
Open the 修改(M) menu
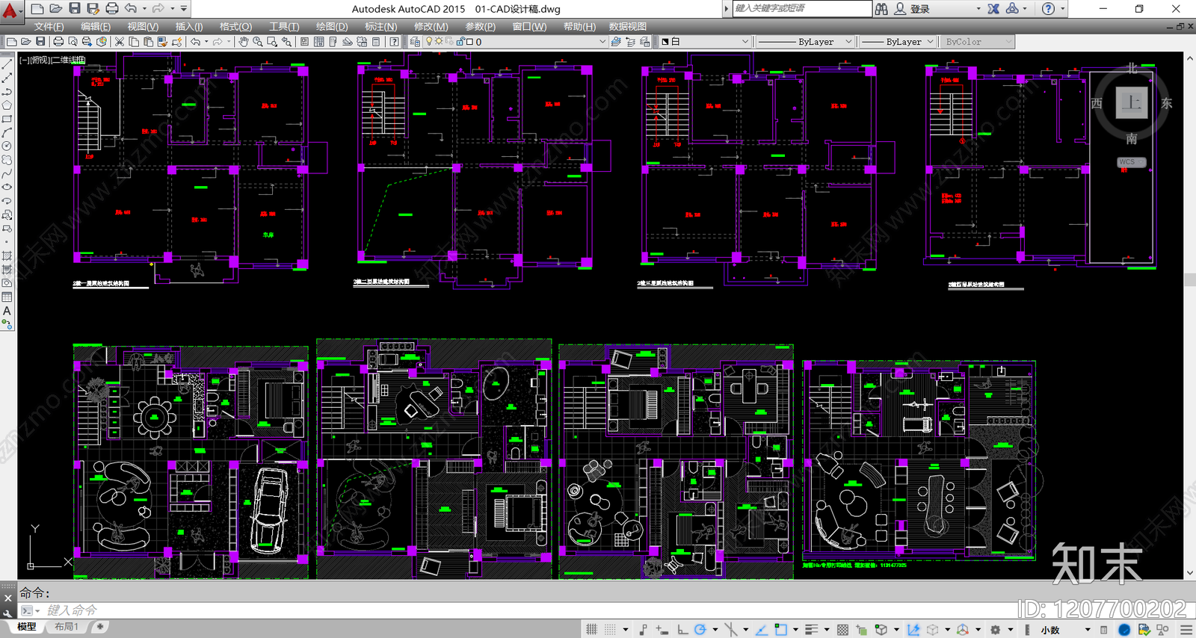(431, 26)
